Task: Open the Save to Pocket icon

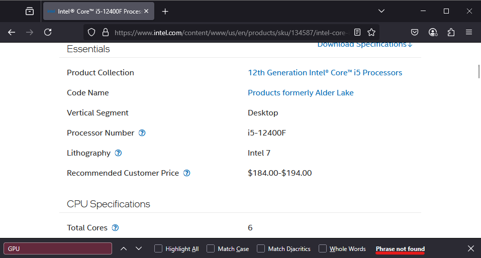Action: click(415, 32)
